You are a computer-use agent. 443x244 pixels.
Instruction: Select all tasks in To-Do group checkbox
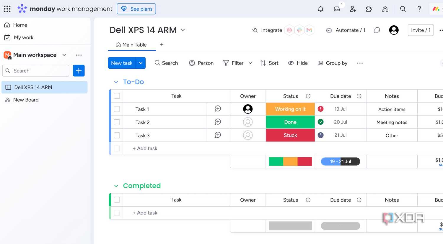click(x=117, y=96)
